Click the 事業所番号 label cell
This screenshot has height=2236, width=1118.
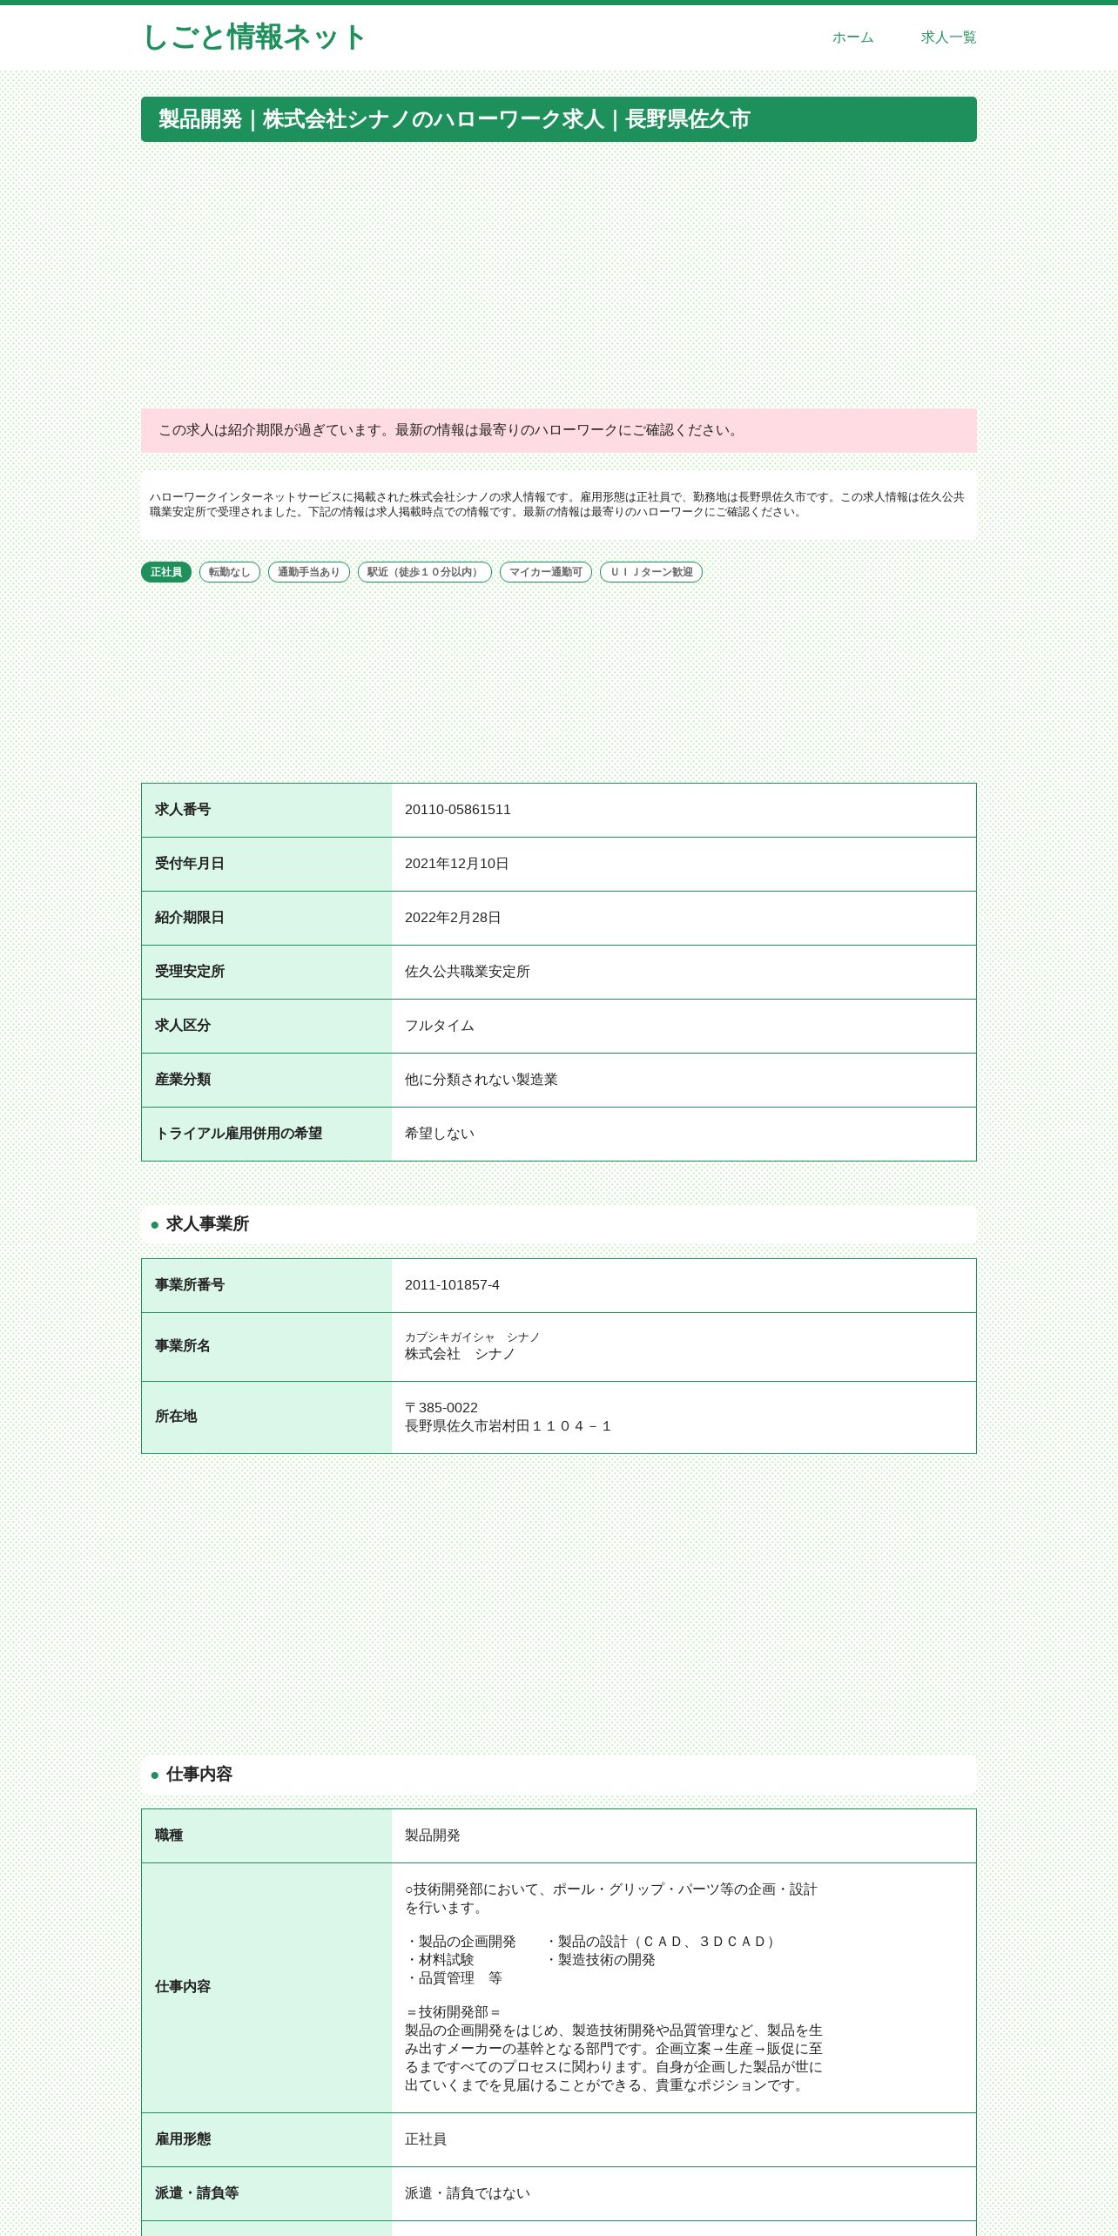pyautogui.click(x=266, y=1285)
